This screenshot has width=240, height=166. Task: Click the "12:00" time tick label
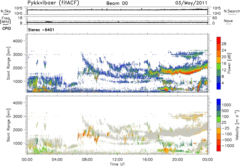pyautogui.click(x=117, y=160)
